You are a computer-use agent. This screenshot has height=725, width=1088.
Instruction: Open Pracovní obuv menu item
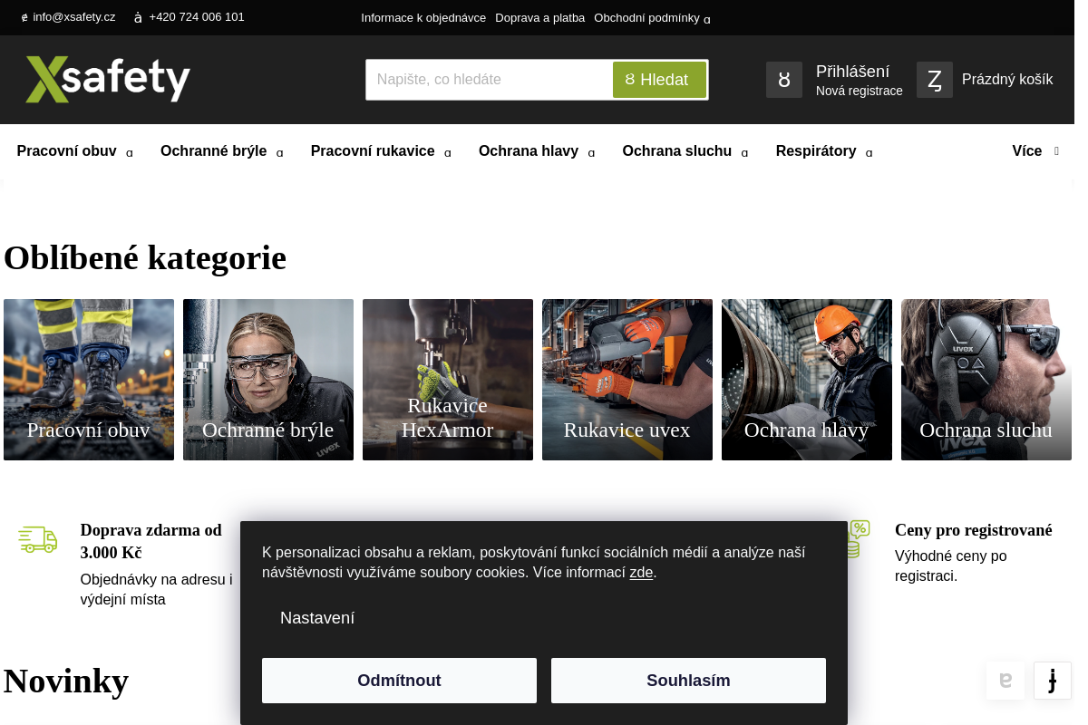67,151
